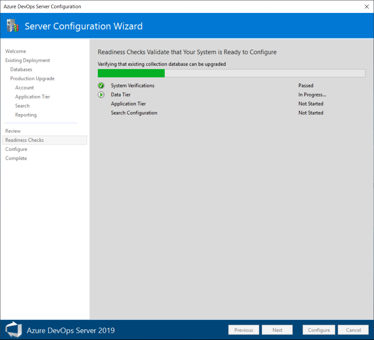Click the window title bar text
The width and height of the screenshot is (374, 340).
tap(42, 6)
